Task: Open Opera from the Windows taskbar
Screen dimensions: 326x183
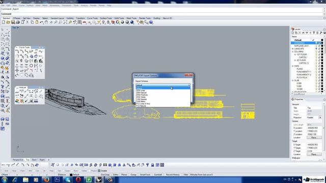Action: [x=78, y=179]
